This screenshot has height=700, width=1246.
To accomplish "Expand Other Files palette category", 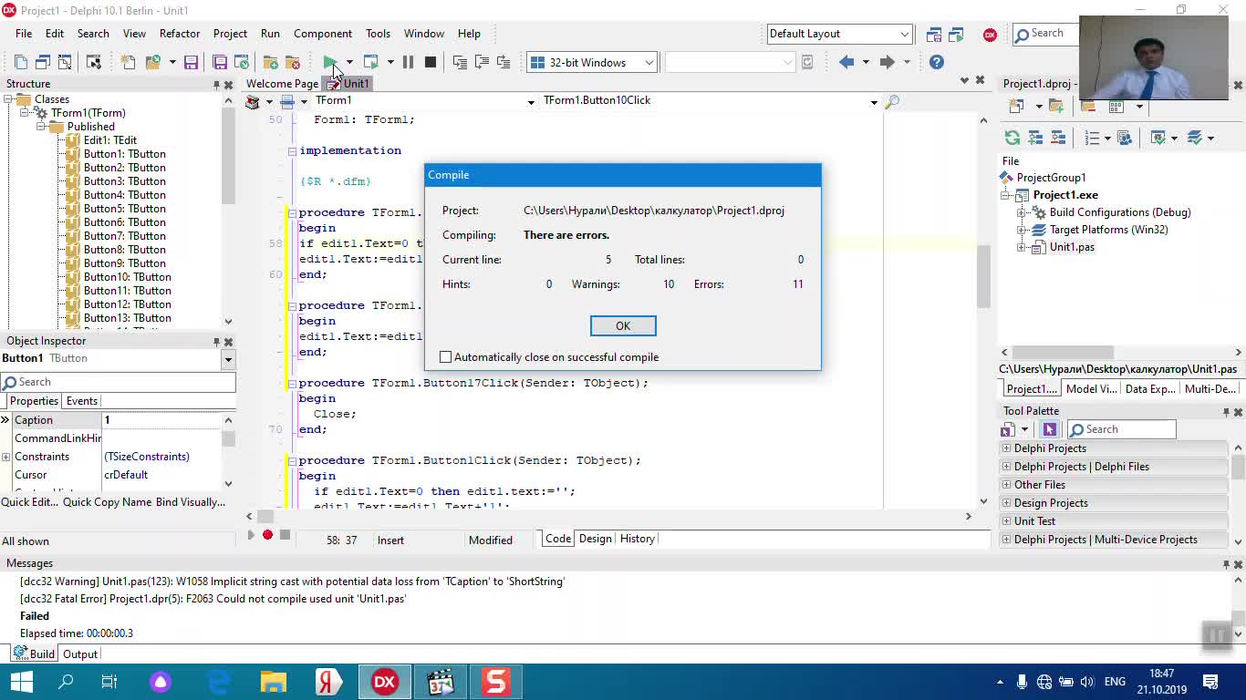I will pyautogui.click(x=1006, y=485).
